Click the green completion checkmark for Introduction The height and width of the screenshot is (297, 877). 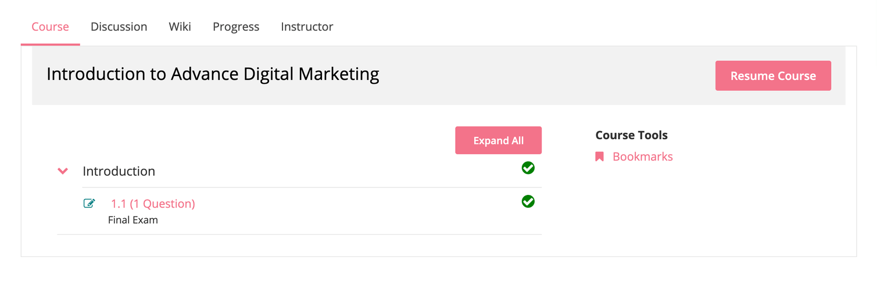(528, 168)
